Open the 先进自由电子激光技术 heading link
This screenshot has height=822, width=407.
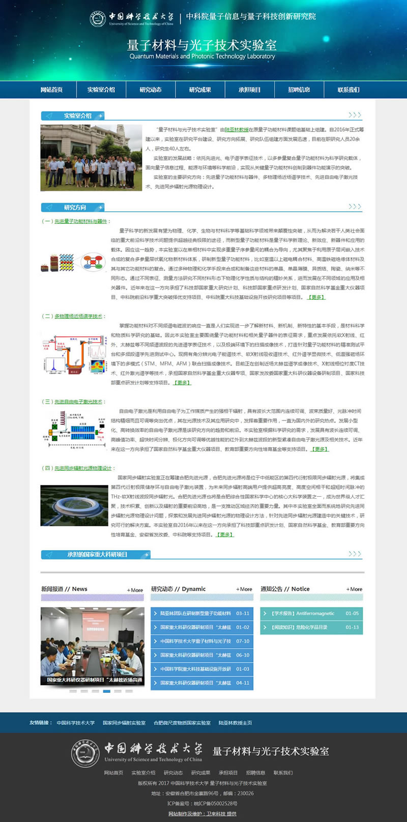pyautogui.click(x=78, y=402)
